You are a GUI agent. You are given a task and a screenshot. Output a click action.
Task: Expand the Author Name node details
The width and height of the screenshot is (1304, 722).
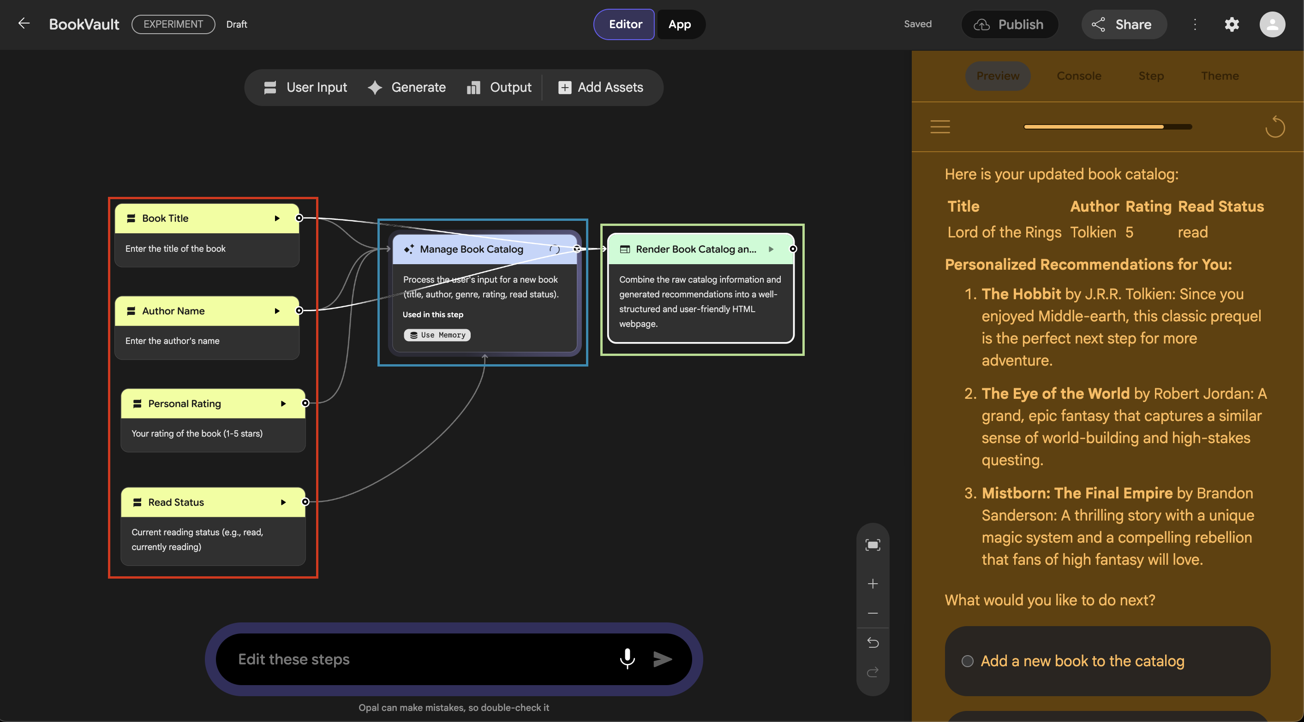(x=277, y=311)
